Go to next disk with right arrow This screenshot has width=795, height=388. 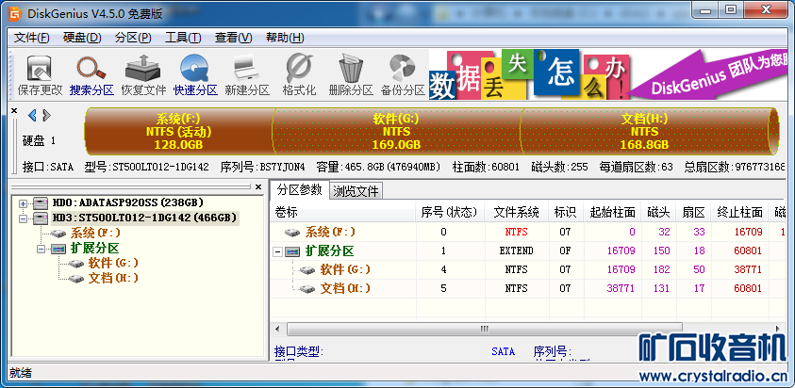click(46, 116)
